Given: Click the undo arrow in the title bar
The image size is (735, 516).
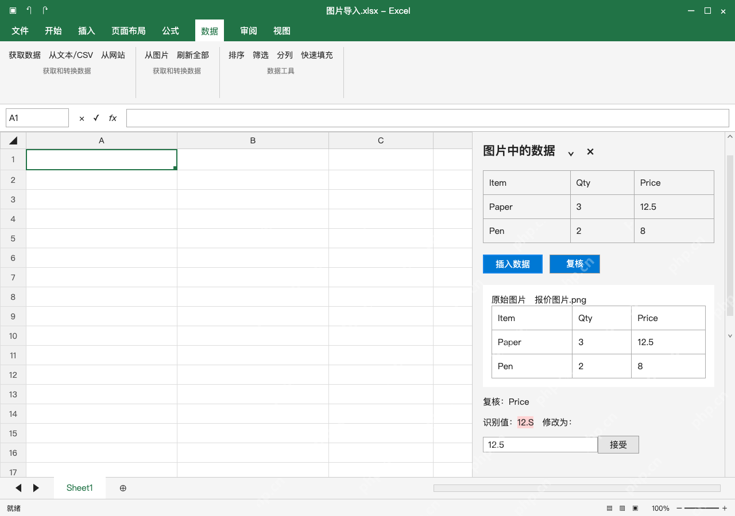Looking at the screenshot, I should (29, 10).
